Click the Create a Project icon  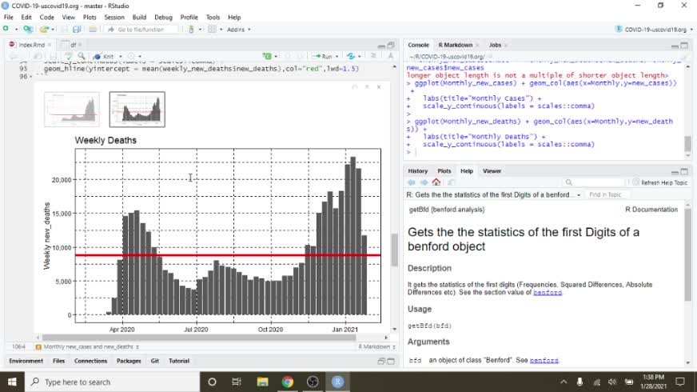pos(27,29)
